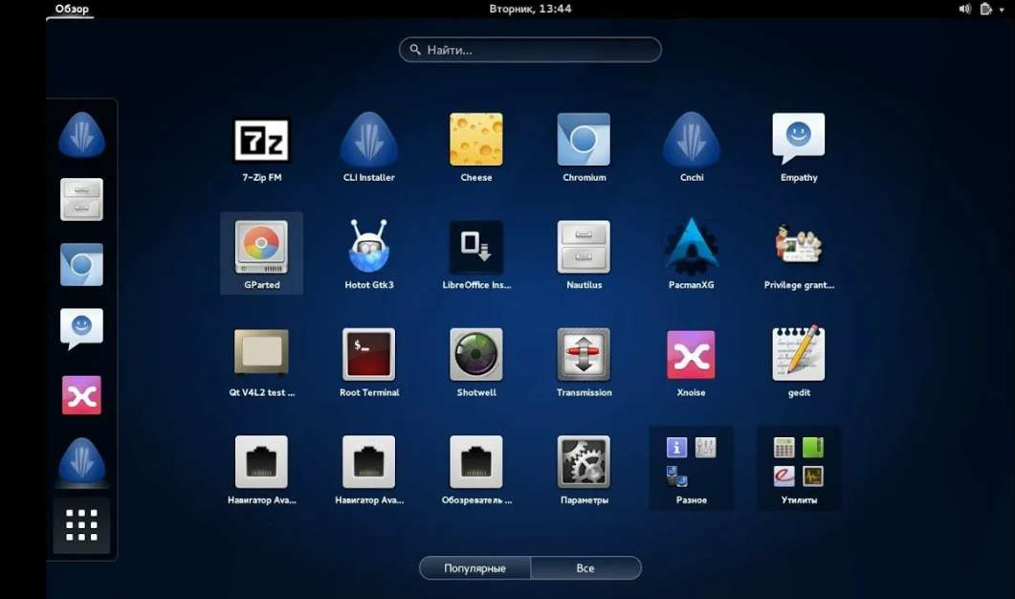
Task: Launch the Qt V4L2 test utility
Action: click(261, 354)
